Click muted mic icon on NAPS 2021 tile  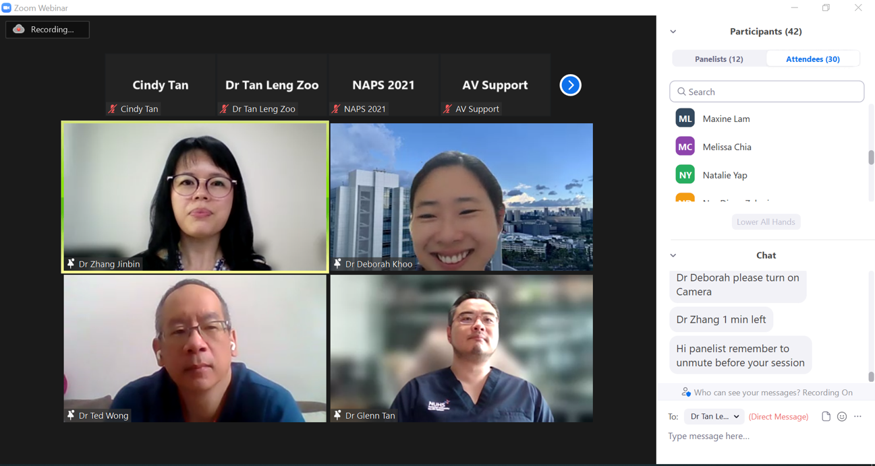pyautogui.click(x=336, y=108)
